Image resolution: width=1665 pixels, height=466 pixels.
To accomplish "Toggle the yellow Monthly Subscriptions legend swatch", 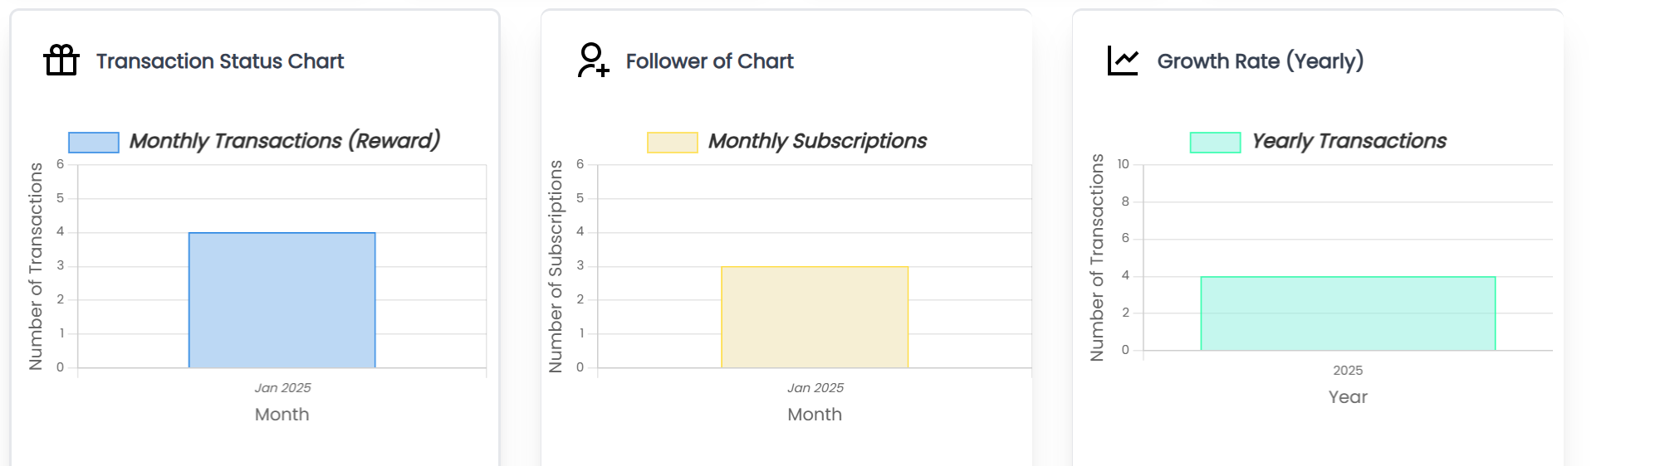I will tap(673, 143).
